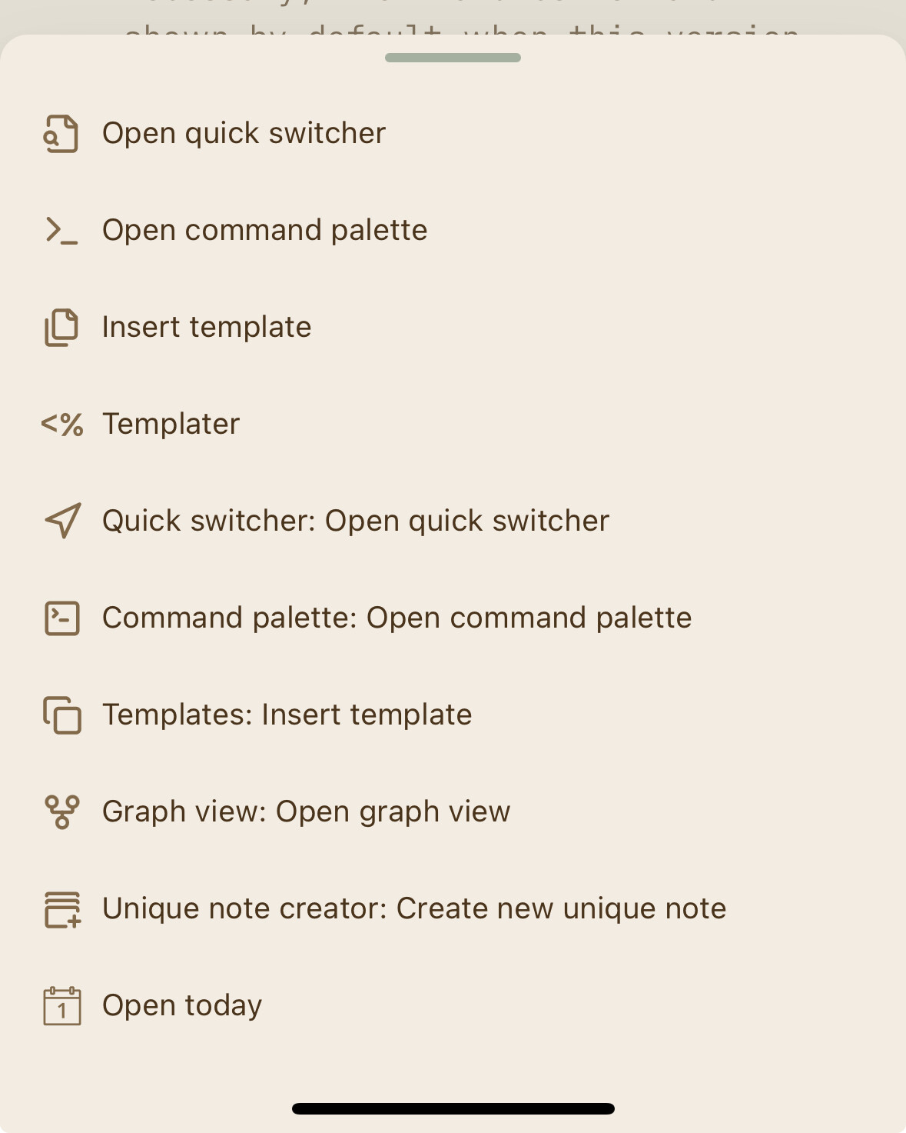
Task: Click the Templates copy squares icon
Action: [x=61, y=715]
